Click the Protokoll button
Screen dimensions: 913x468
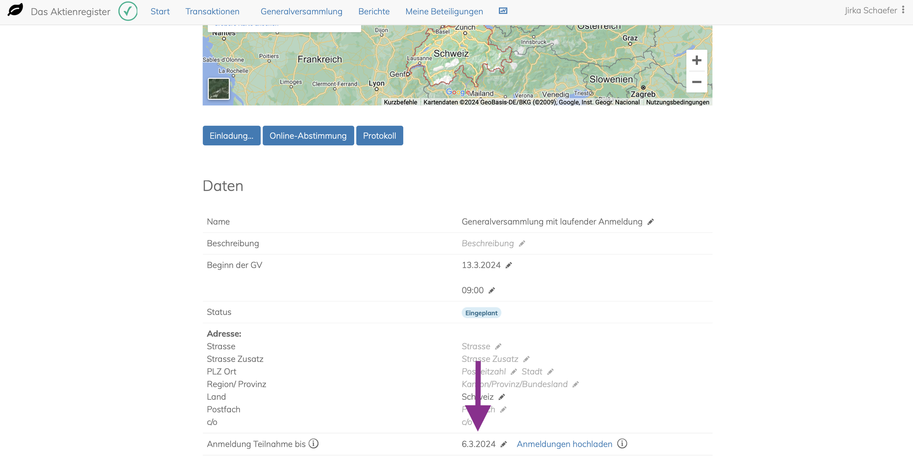379,136
